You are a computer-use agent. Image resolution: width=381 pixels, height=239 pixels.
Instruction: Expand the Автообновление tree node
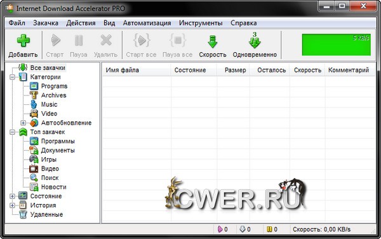click(x=23, y=123)
